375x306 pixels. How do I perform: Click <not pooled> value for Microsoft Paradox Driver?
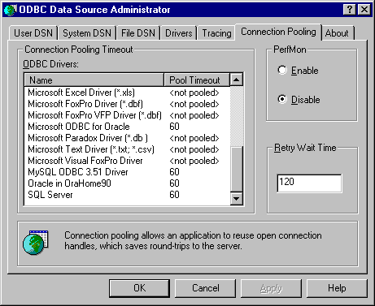pos(194,138)
